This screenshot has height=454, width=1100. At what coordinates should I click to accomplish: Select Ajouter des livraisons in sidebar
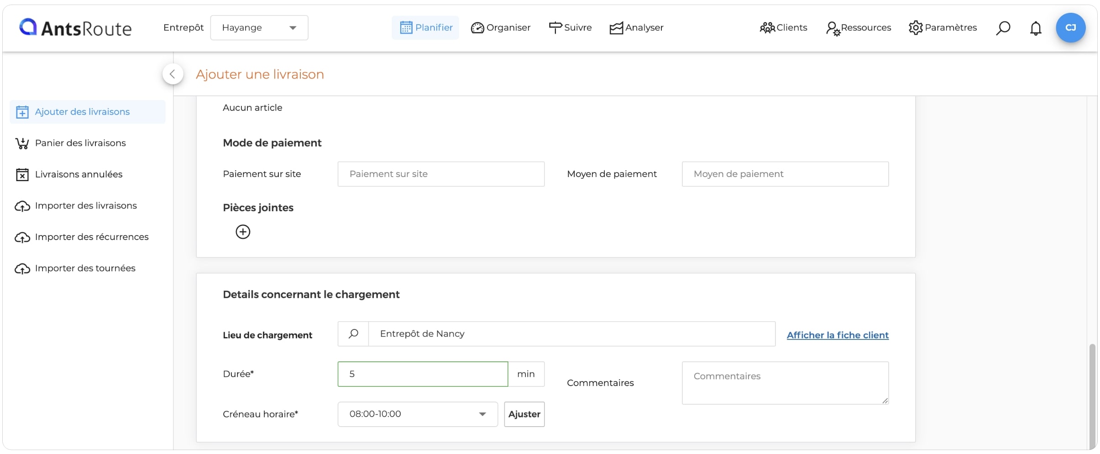tap(88, 112)
